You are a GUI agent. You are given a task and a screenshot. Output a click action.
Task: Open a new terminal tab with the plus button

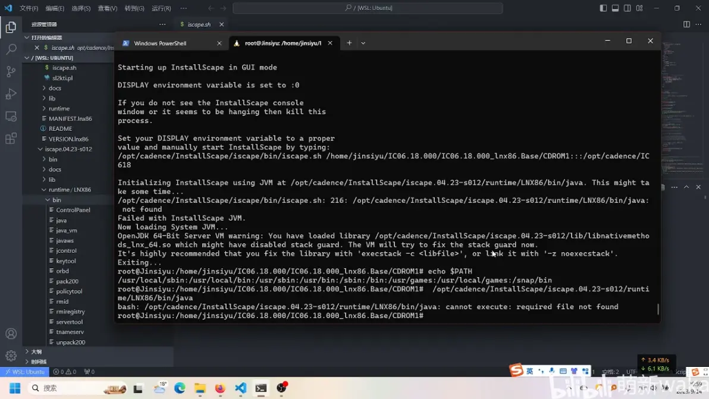point(349,43)
